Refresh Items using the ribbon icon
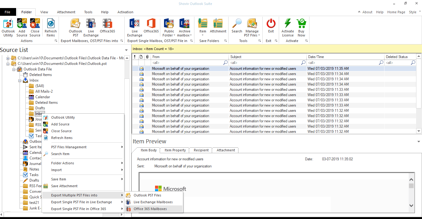The height and width of the screenshot is (219, 422). click(x=51, y=27)
